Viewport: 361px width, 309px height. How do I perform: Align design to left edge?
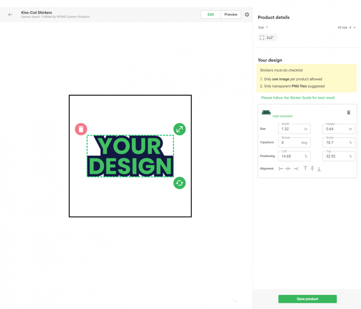tap(281, 168)
